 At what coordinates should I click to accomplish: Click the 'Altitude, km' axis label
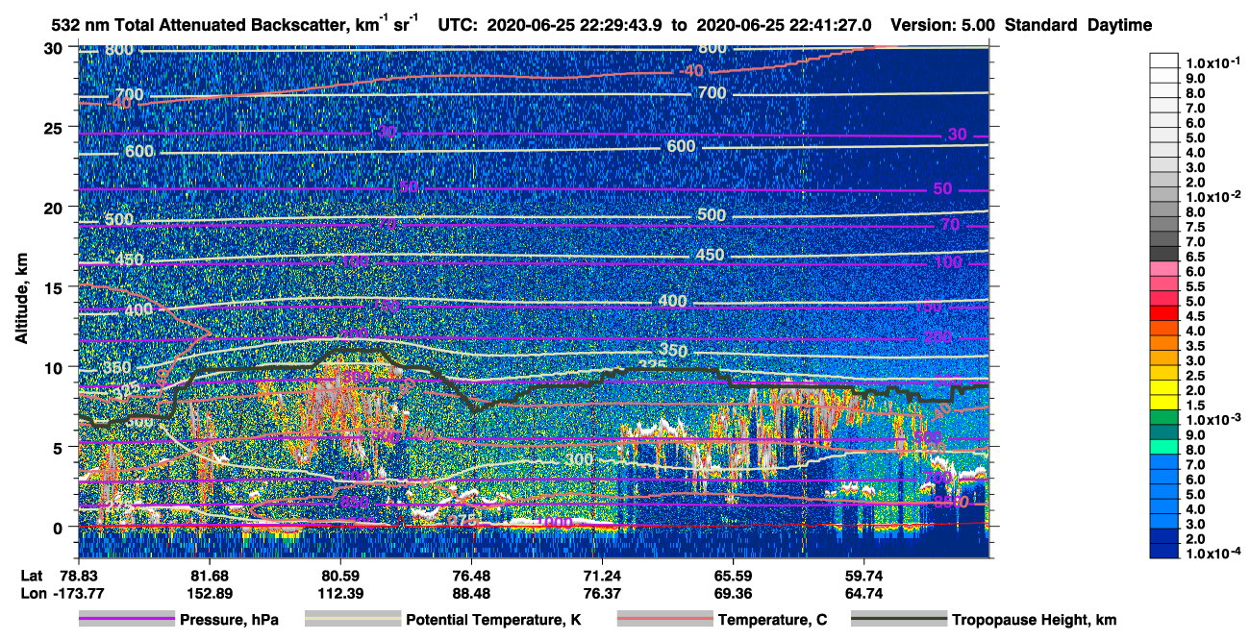(21, 301)
